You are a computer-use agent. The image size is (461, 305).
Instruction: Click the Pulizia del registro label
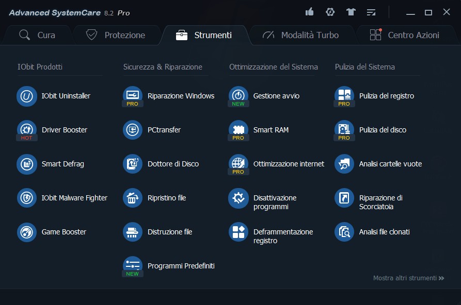(x=387, y=96)
